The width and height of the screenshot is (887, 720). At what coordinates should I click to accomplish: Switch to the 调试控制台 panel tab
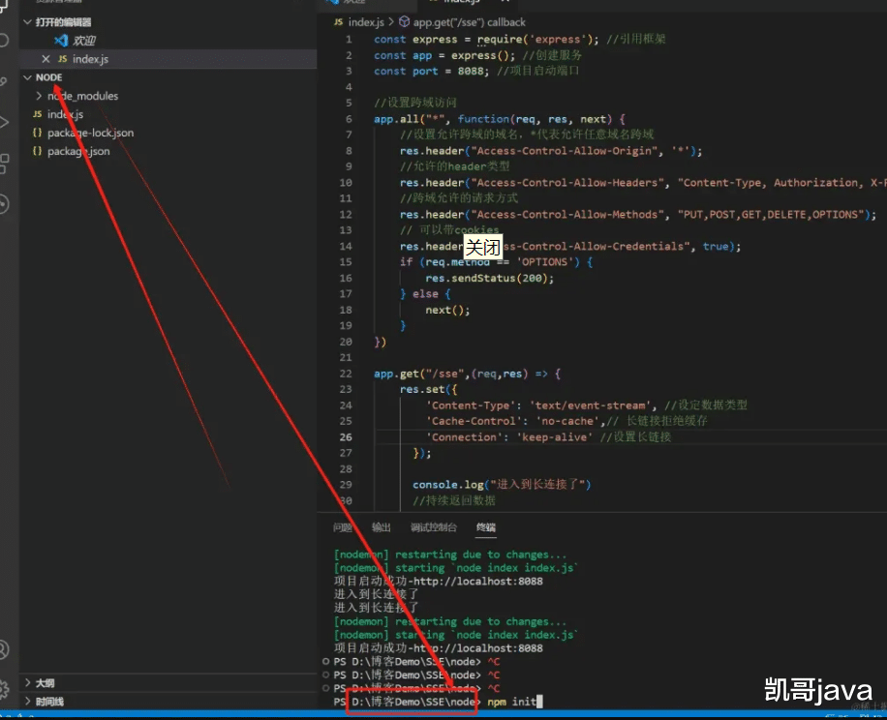coord(433,527)
